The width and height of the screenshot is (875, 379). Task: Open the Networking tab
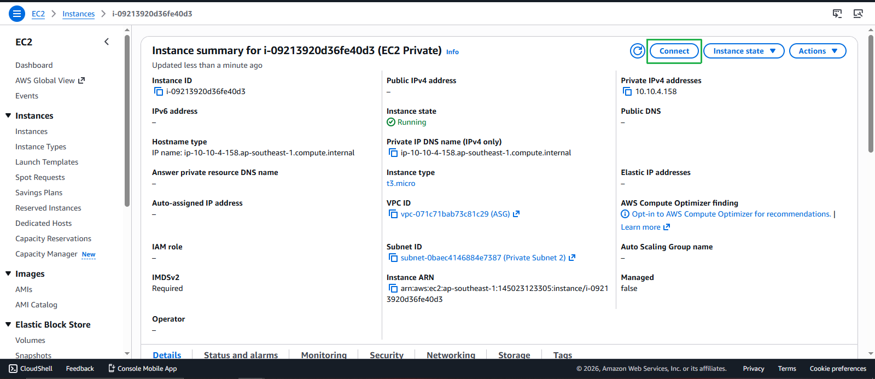pyautogui.click(x=451, y=354)
